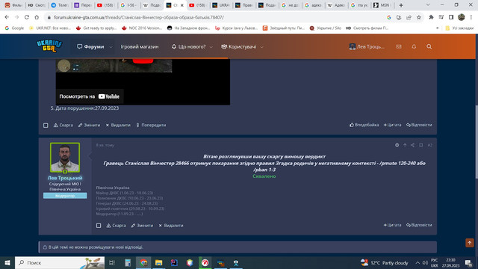Show hidden bookmarks overflow chevron
The width and height of the screenshot is (478, 269).
point(437,28)
